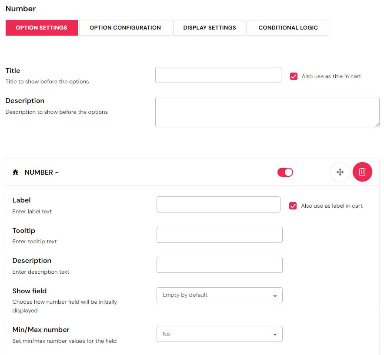Click the textarea resize handle corner
Screen dimensions: 384x355
coord(377,125)
